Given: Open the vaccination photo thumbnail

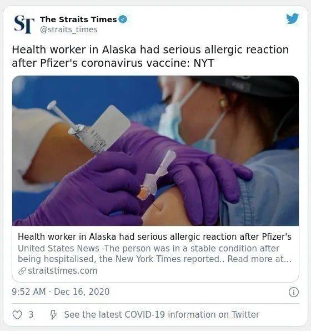Looking at the screenshot, I should (x=155, y=151).
